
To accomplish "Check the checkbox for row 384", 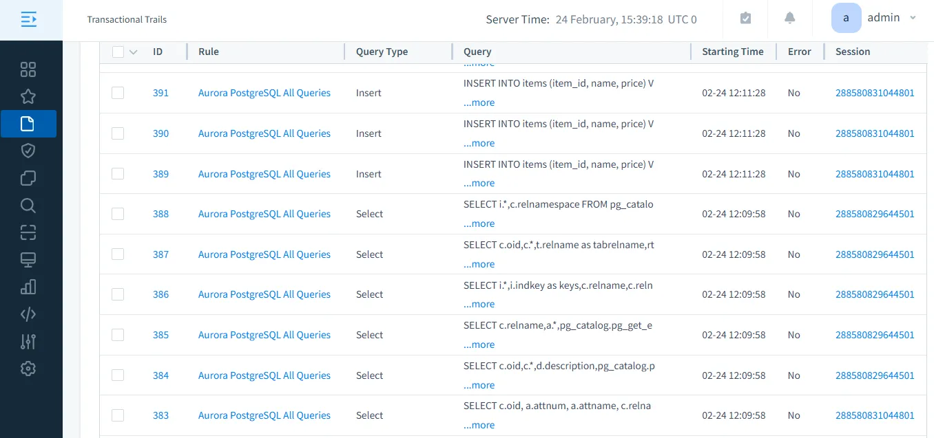I will coord(118,375).
